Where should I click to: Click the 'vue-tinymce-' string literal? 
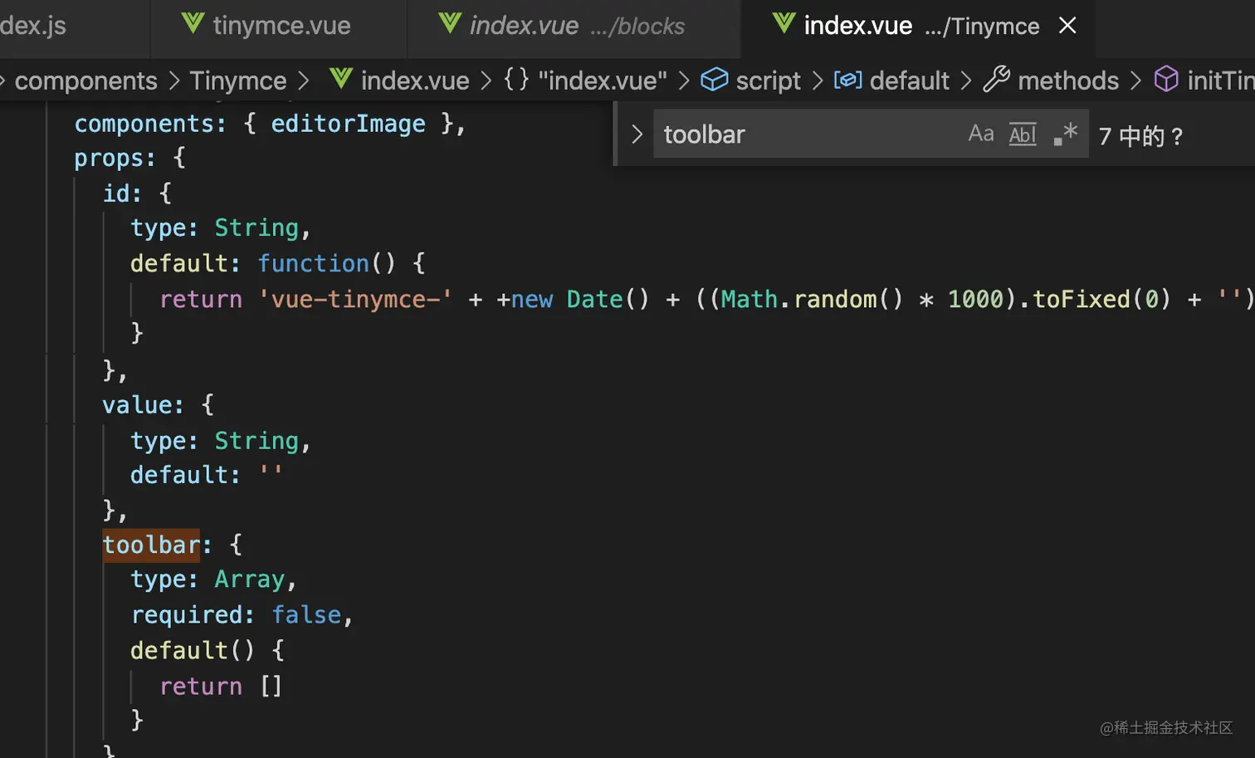point(355,299)
